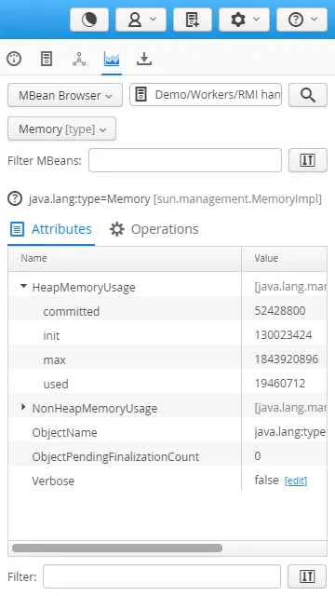Click the java.lang:type=Memory MBean name text
Viewport: 335px width, 596px height.
[x=89, y=199]
